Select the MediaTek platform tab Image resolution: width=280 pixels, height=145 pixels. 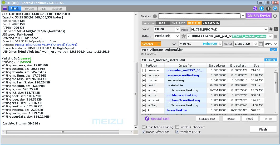(x=194, y=23)
